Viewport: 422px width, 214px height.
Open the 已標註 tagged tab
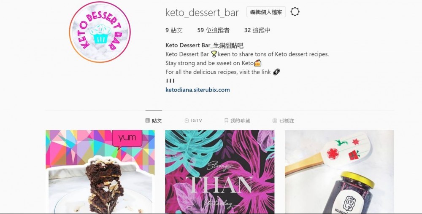(x=283, y=120)
